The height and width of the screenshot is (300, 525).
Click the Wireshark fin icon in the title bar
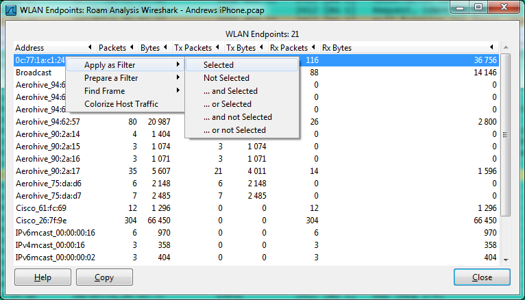click(11, 10)
